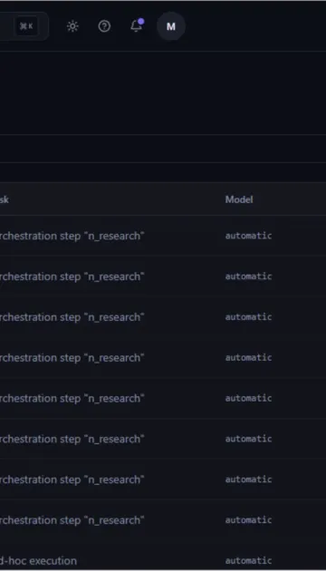Screen dimensions: 326x571
Task: Click the Model column header
Action: point(239,199)
